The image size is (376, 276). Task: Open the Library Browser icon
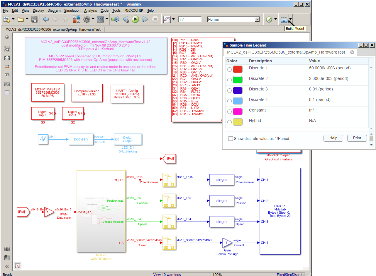click(77, 20)
